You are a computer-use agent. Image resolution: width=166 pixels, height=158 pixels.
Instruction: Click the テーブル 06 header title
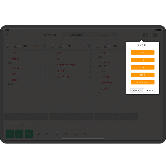(107, 46)
